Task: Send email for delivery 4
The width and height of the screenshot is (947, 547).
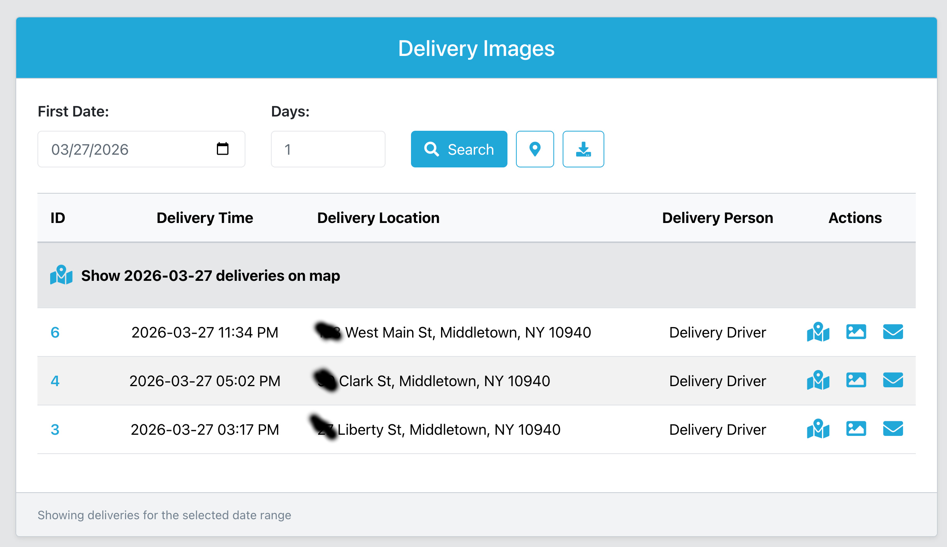Action: (x=893, y=381)
